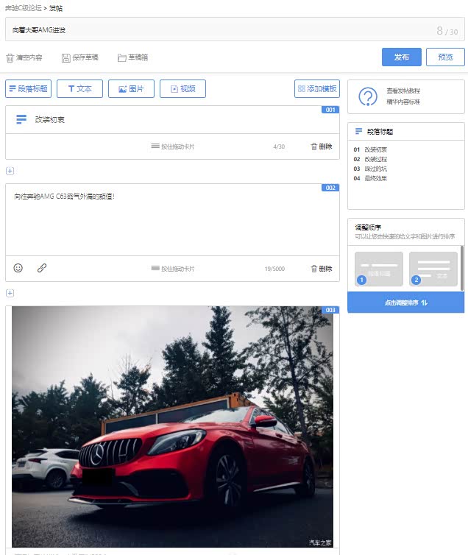Open the 添加模板 template picker
This screenshot has height=555, width=468.
pyautogui.click(x=317, y=89)
